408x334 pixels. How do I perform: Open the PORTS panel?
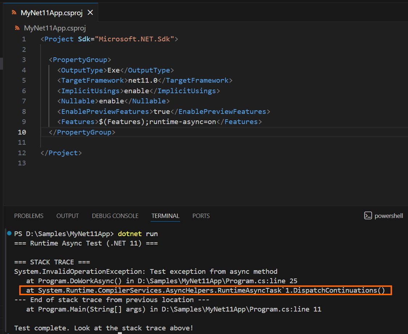point(201,216)
